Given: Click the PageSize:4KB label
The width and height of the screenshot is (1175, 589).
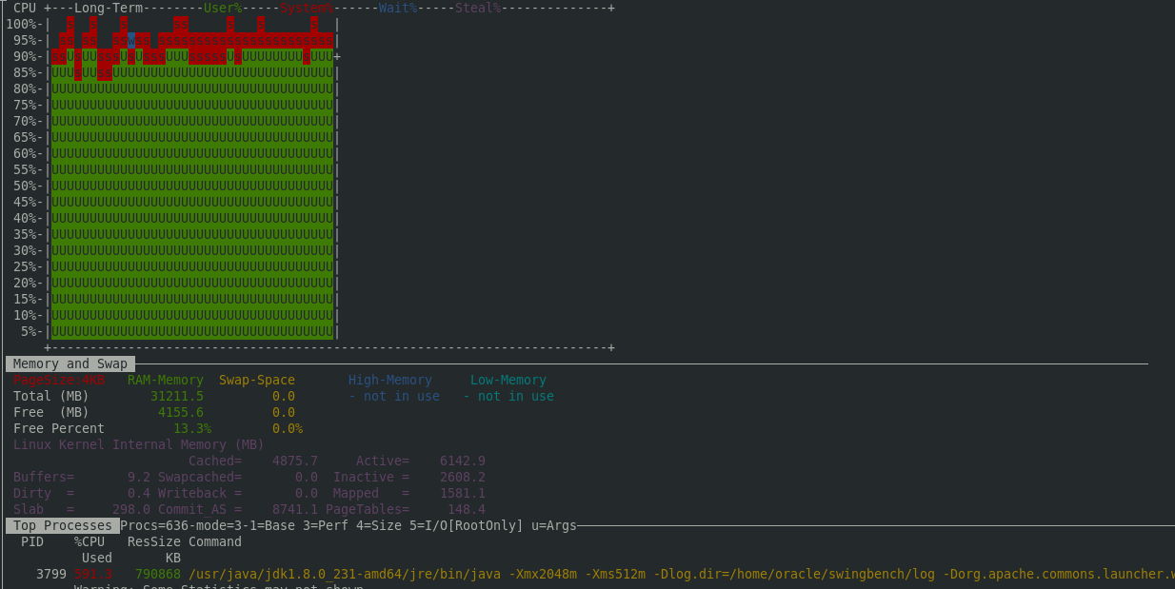Looking at the screenshot, I should [59, 380].
